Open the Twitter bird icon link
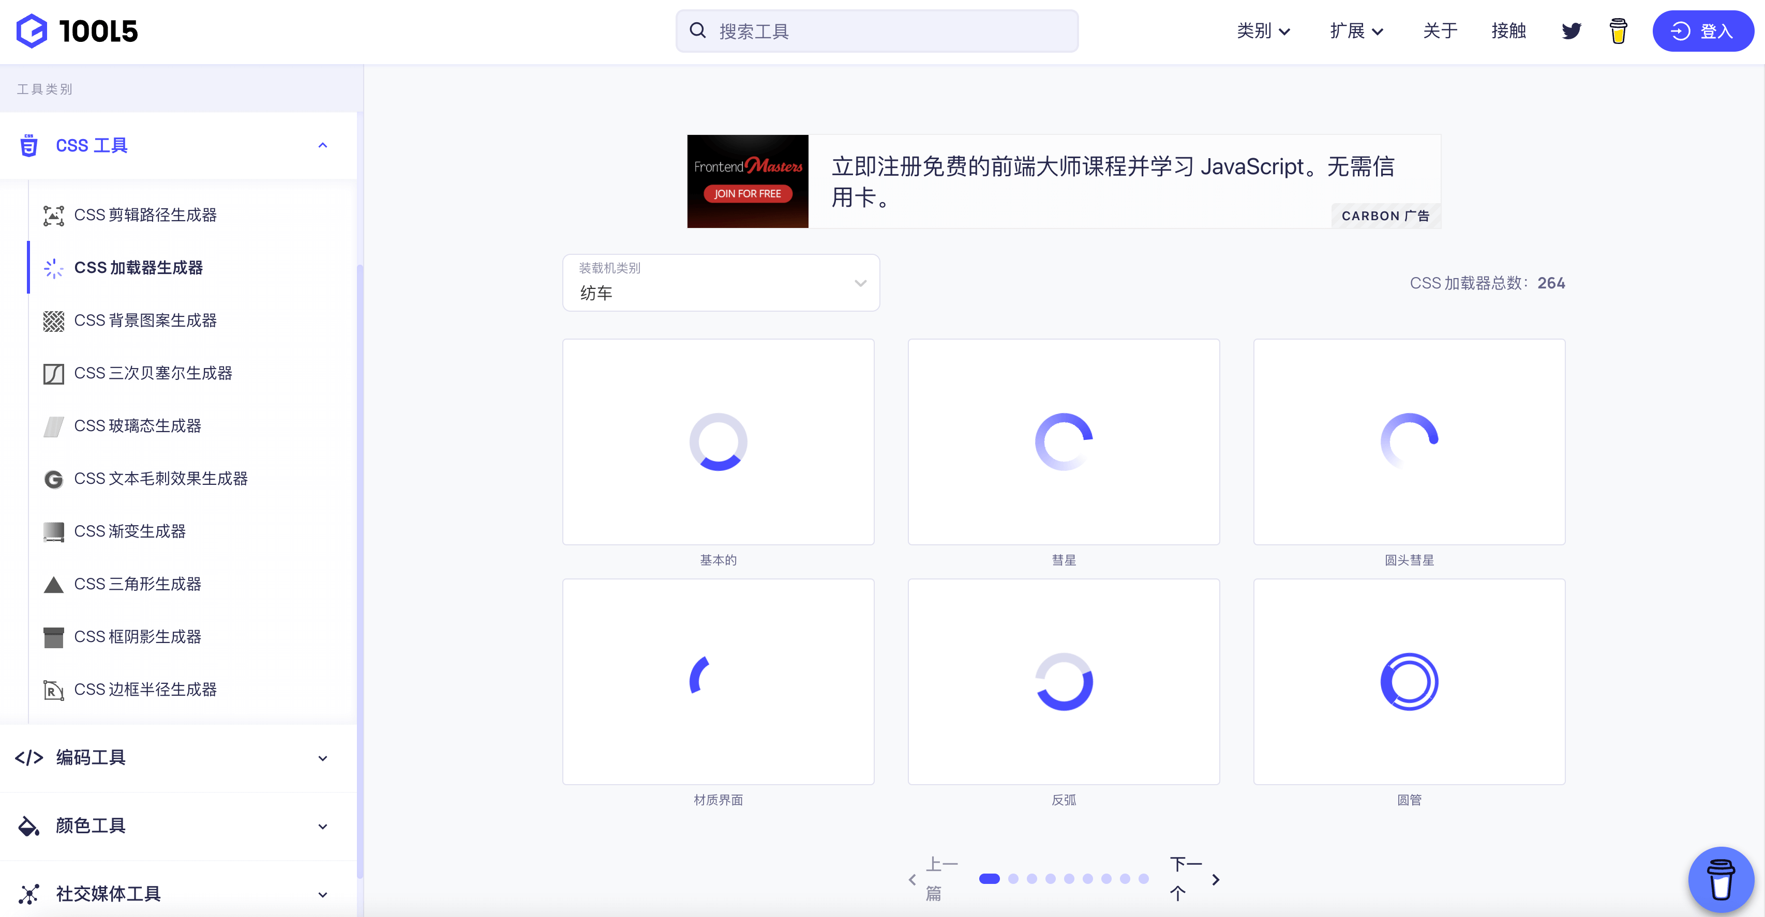The image size is (1765, 917). click(x=1571, y=31)
